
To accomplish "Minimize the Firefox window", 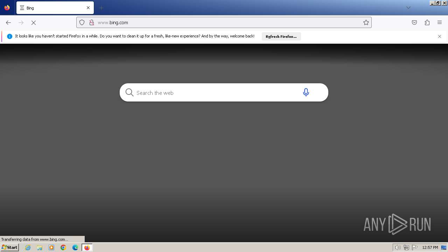I will point(432,3).
